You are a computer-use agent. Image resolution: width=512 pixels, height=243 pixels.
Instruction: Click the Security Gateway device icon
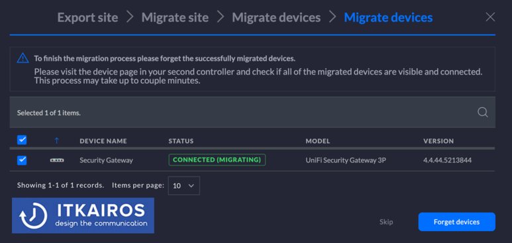pyautogui.click(x=57, y=160)
